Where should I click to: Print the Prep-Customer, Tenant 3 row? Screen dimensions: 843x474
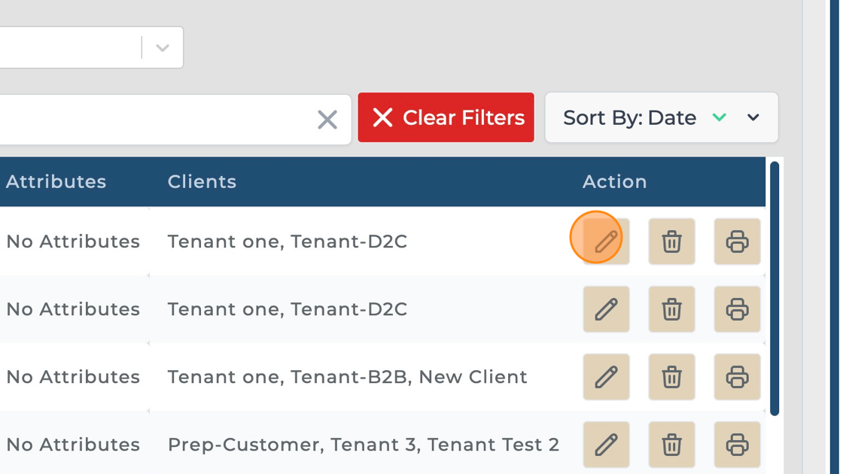coord(737,445)
